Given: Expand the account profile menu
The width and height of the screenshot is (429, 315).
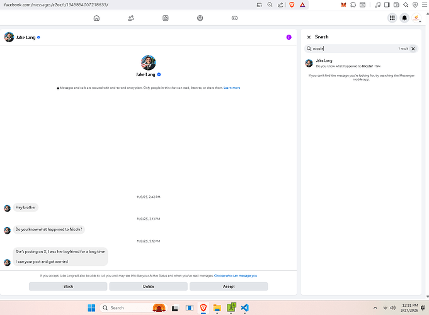Looking at the screenshot, I should (x=416, y=18).
